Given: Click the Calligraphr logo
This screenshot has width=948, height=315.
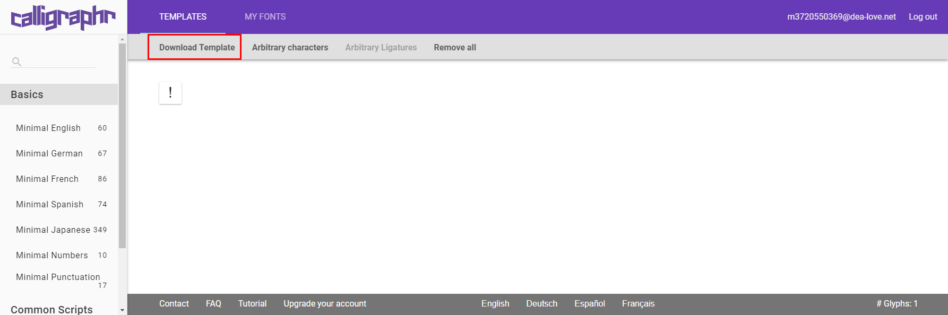Looking at the screenshot, I should point(63,17).
